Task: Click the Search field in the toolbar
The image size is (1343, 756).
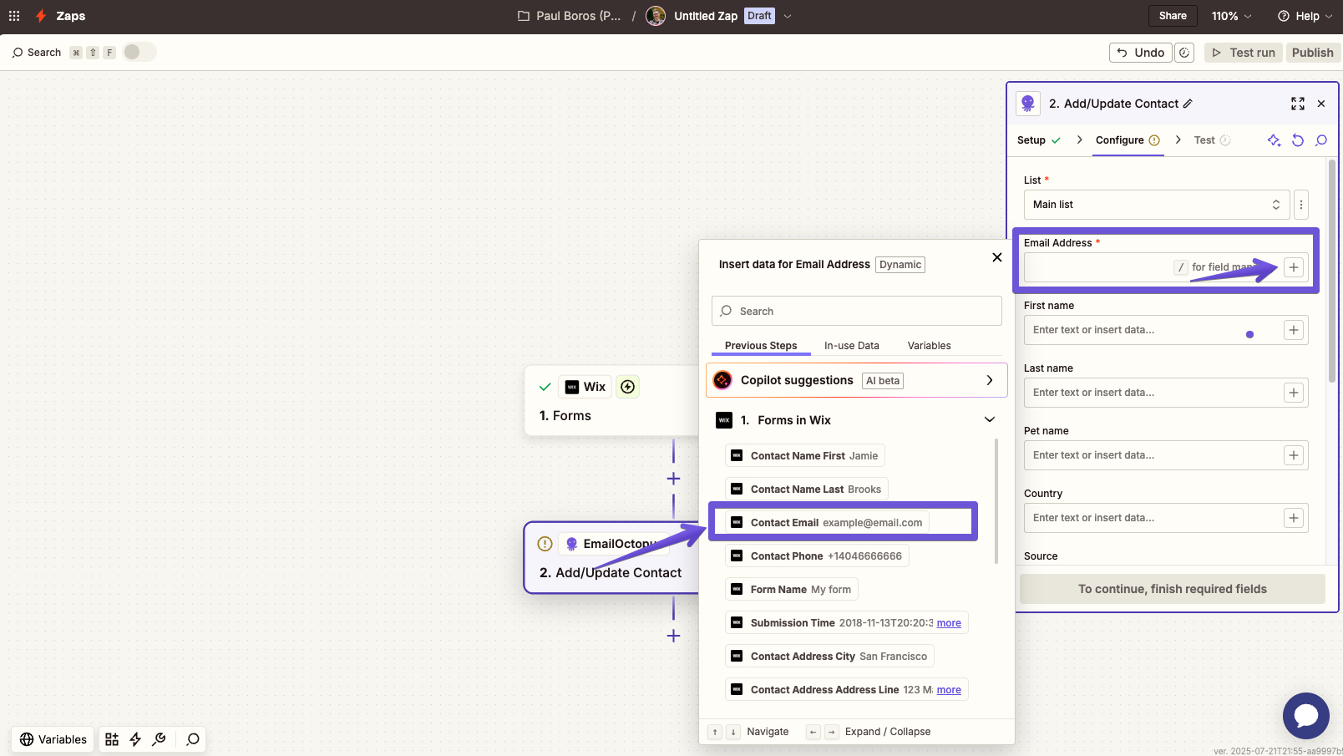Action: pyautogui.click(x=37, y=53)
